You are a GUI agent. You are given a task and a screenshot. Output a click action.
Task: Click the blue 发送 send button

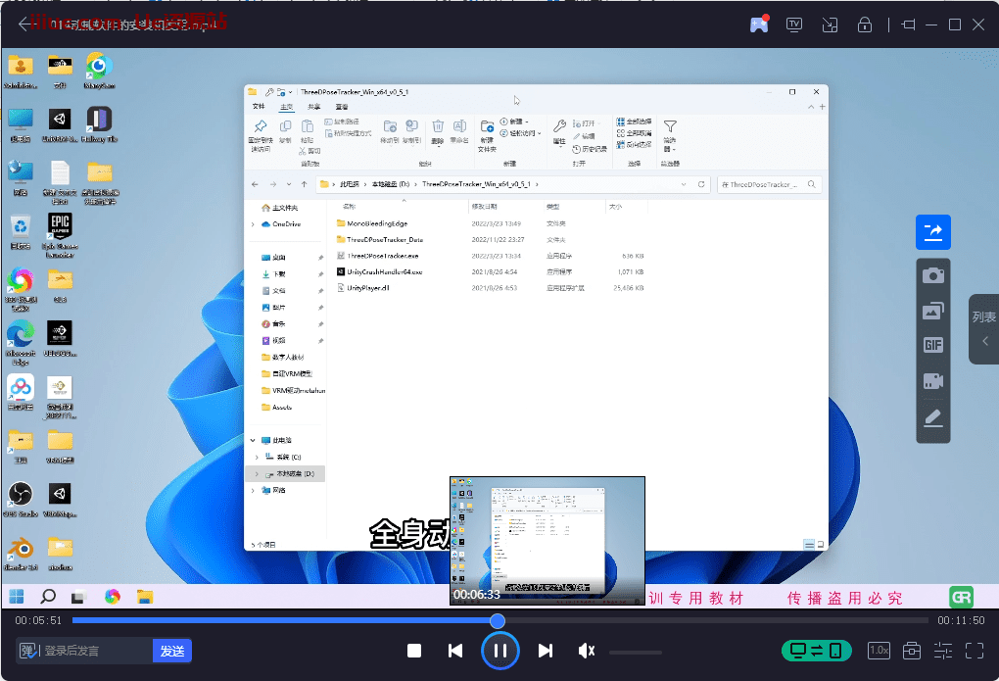pos(172,651)
